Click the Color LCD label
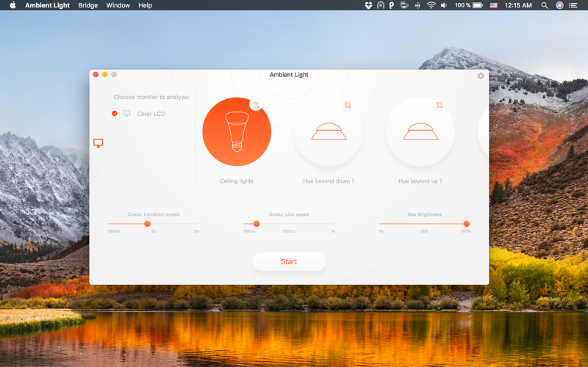 (151, 114)
